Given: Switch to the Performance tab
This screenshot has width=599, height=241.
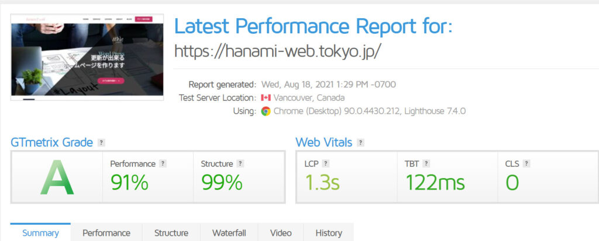Looking at the screenshot, I should [106, 233].
